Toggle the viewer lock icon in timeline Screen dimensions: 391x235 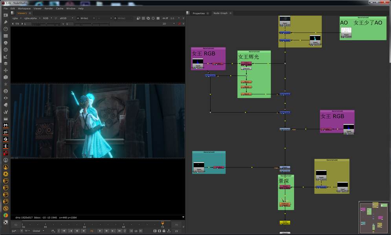click(x=164, y=231)
